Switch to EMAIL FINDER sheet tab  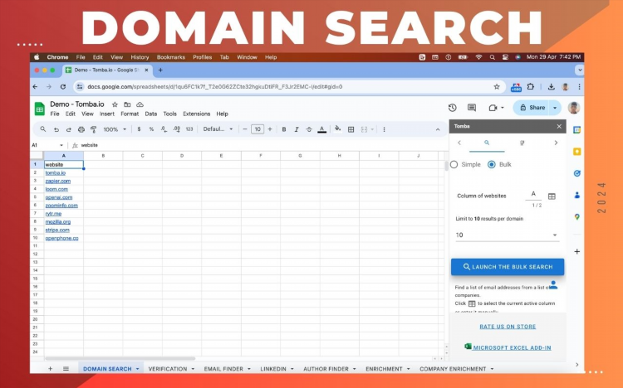[x=223, y=369]
